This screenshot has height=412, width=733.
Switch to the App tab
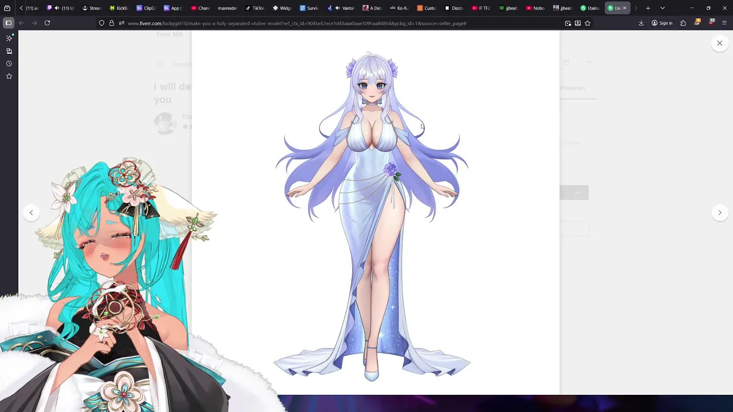pos(173,8)
